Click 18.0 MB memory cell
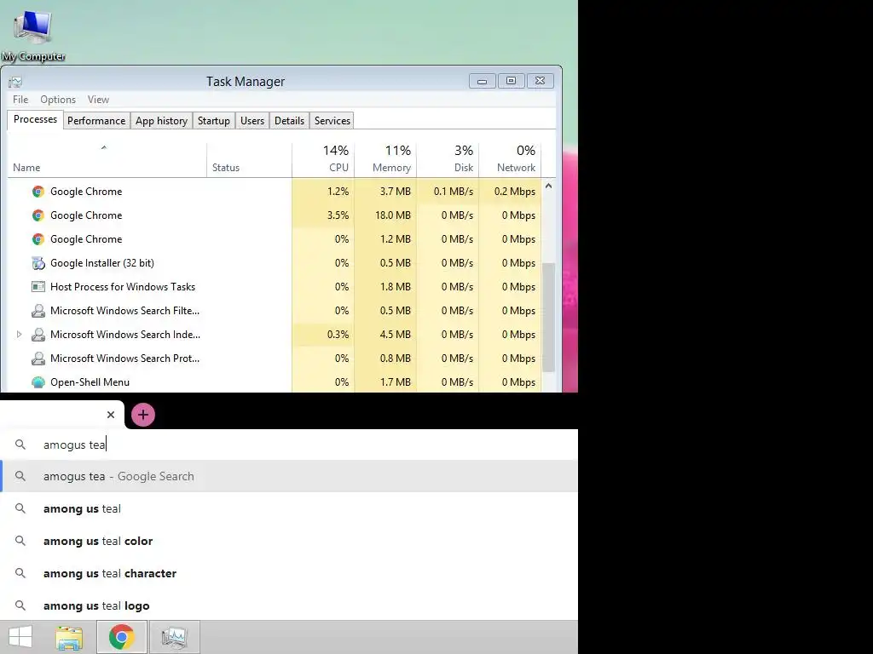This screenshot has width=873, height=654. tap(386, 215)
